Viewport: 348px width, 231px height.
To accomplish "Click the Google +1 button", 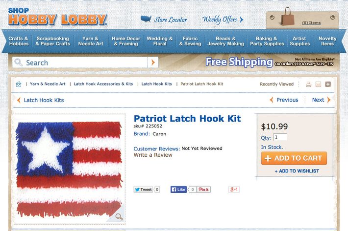I will (x=234, y=189).
